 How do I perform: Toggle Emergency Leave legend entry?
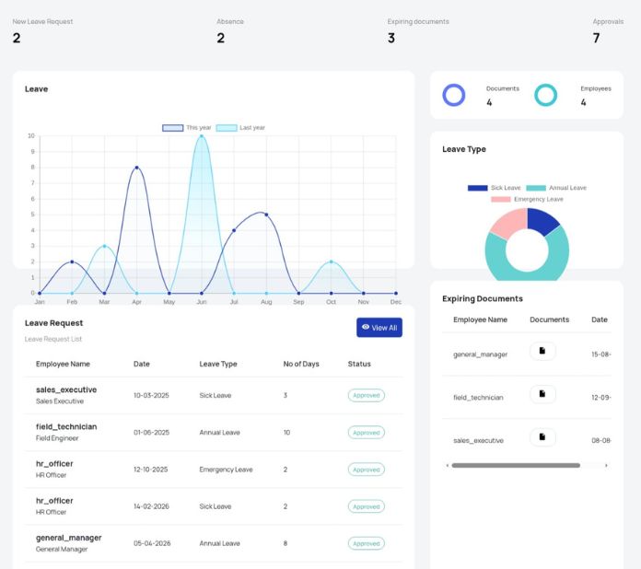pos(527,199)
